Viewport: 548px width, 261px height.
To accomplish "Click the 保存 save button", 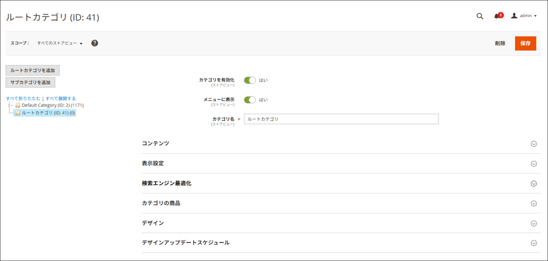I will (x=526, y=43).
